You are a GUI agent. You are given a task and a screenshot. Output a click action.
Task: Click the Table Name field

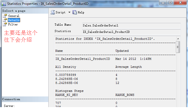pos(131,25)
